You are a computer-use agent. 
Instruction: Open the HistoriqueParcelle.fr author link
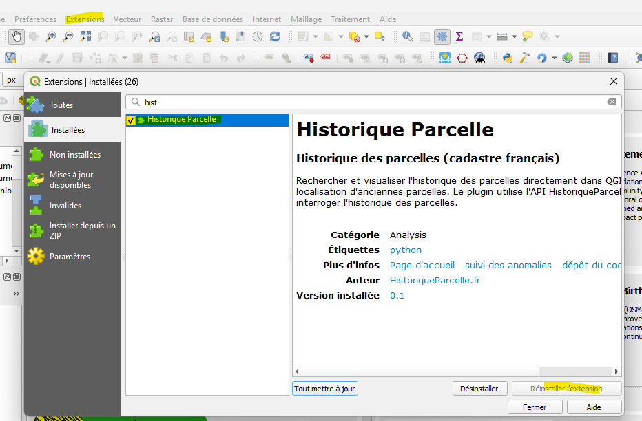point(435,281)
